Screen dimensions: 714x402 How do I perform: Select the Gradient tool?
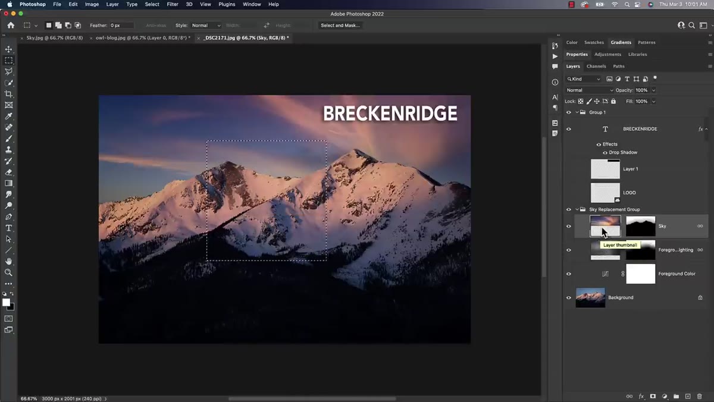point(8,184)
